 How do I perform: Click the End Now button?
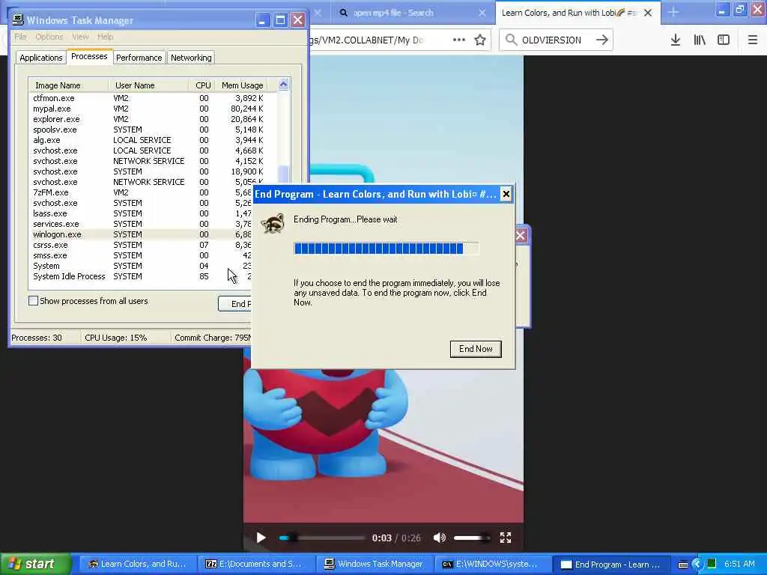pyautogui.click(x=476, y=349)
